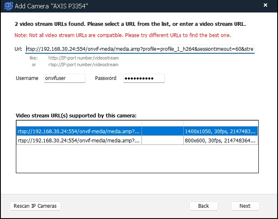278x219 pixels.
Task: Click the middle column header of URL list
Action: (x=162, y=123)
